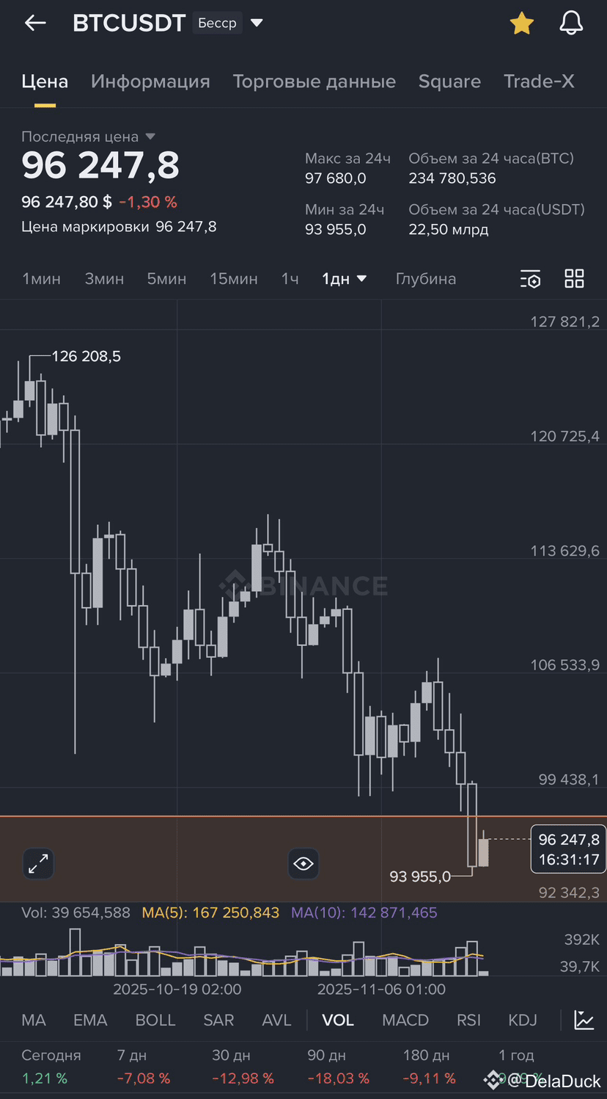The height and width of the screenshot is (1099, 607).
Task: Tap the 2025-11-06 01:00 date label
Action: [381, 989]
